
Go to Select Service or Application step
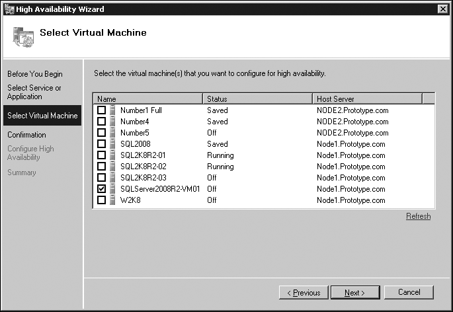tap(34, 92)
